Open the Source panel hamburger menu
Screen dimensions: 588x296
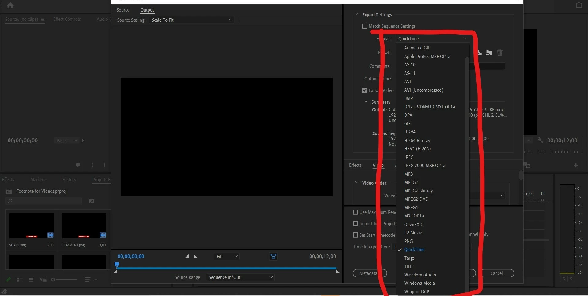coord(43,19)
